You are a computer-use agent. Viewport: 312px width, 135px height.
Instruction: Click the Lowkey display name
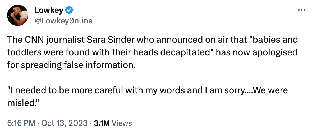(49, 10)
